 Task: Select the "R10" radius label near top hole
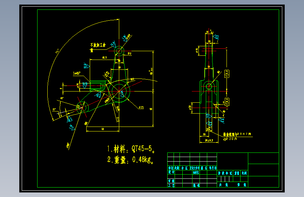click(x=129, y=53)
